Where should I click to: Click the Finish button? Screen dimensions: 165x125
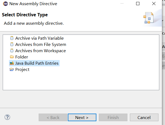coord(113,117)
